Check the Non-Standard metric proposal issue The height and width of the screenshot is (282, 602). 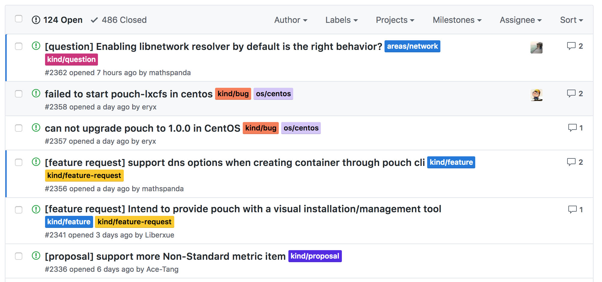[19, 256]
